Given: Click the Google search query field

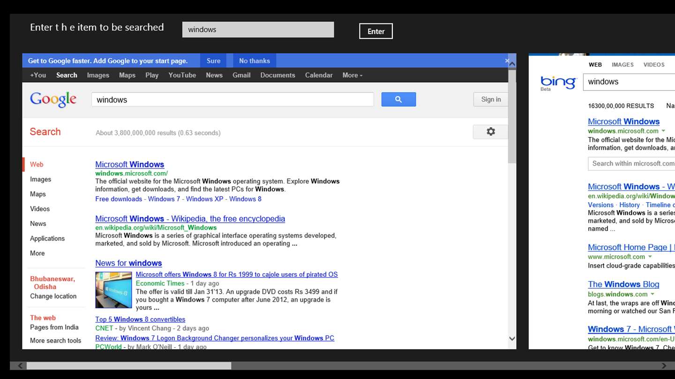Looking at the screenshot, I should click(232, 100).
